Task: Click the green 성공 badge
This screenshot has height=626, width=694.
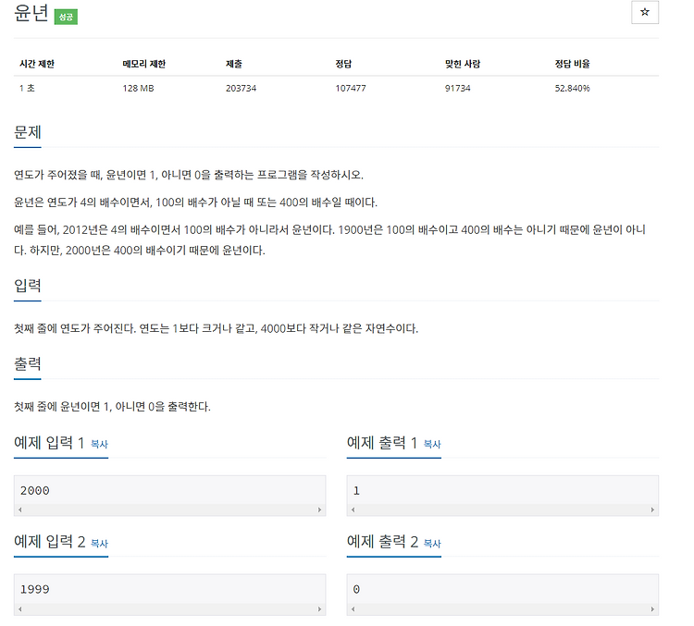Action: (x=66, y=17)
